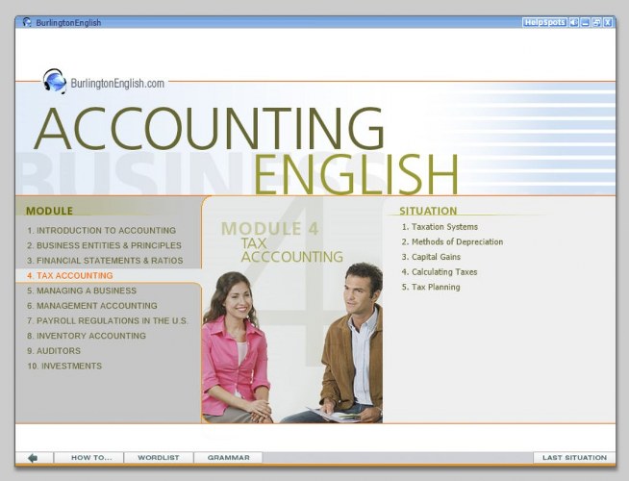Select module 7 Payroll Regulations in the U.S.
Image resolution: width=629 pixels, height=481 pixels.
(x=107, y=320)
